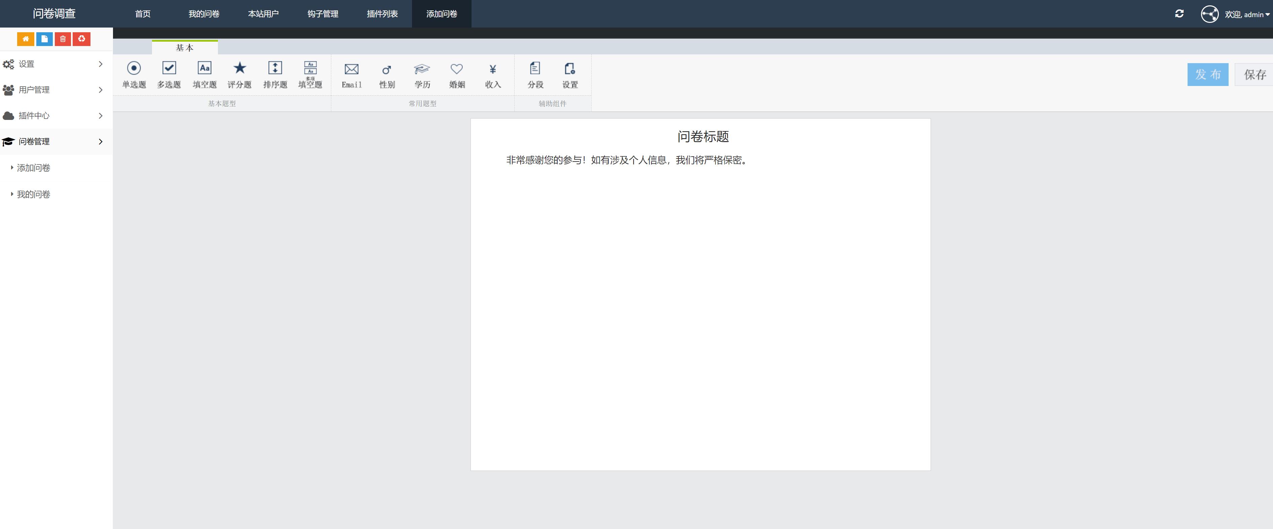
Task: Click the refresh icon in top bar
Action: 1179,14
